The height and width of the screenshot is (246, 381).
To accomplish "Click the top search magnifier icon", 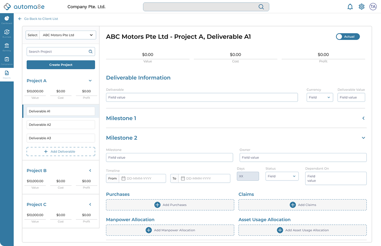I will tap(261, 7).
